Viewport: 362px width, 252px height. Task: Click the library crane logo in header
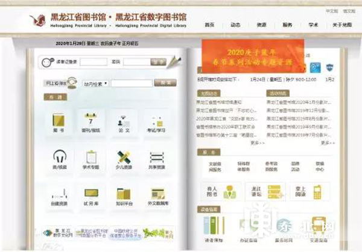point(37,20)
